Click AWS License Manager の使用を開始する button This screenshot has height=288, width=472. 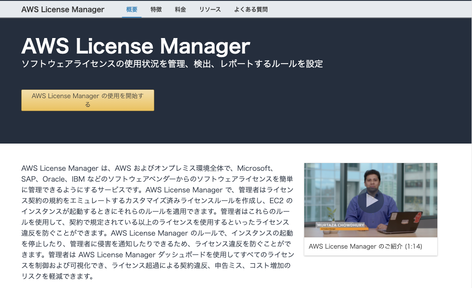[88, 100]
